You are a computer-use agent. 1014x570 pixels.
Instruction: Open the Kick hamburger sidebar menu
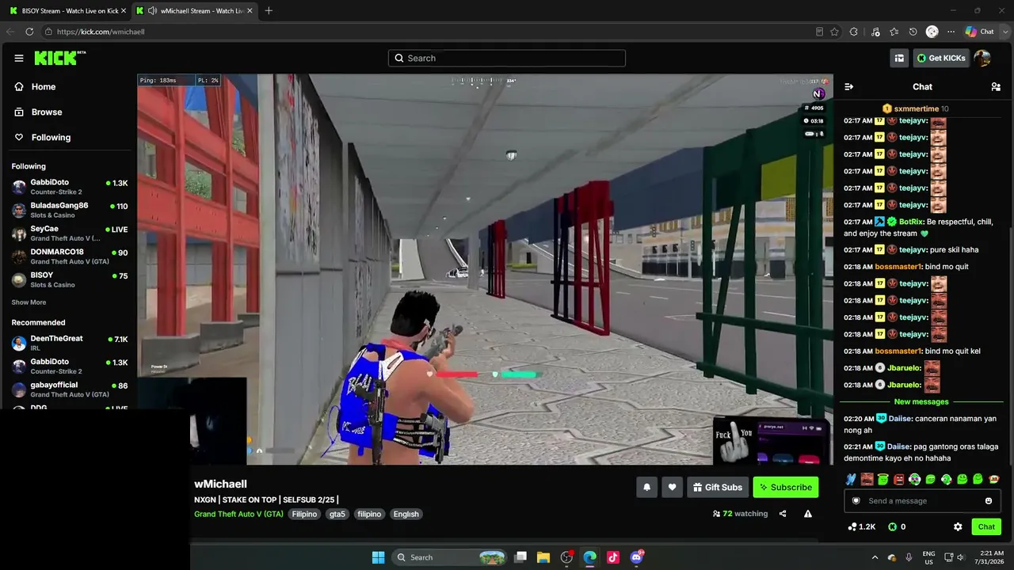click(19, 58)
